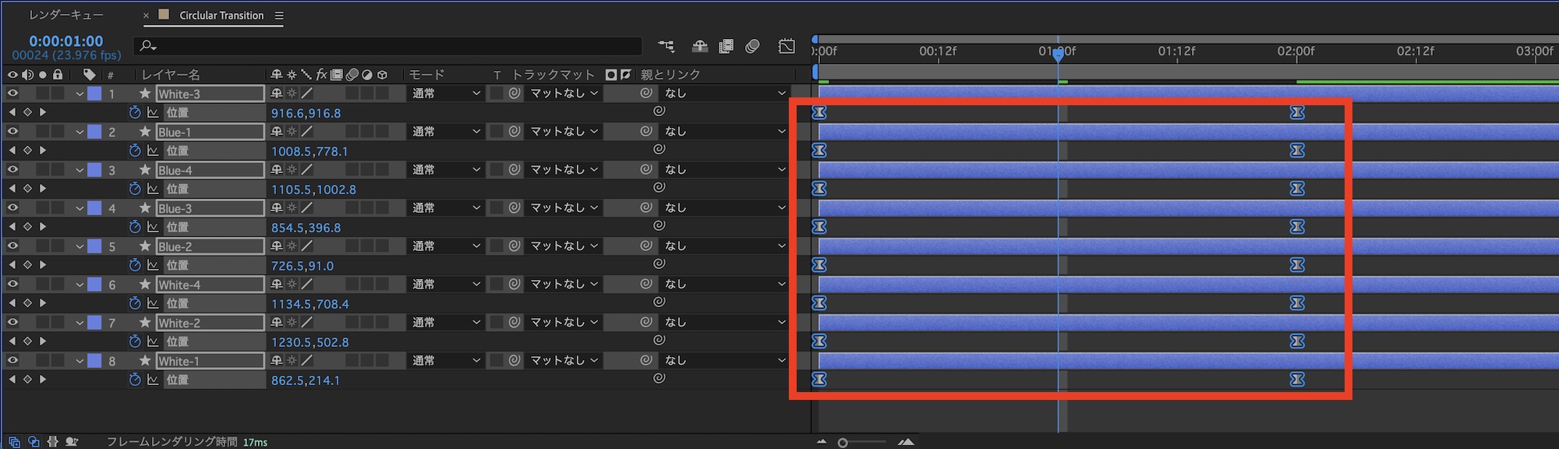Click the White-4 label color swatch
The width and height of the screenshot is (1559, 449).
click(x=94, y=285)
